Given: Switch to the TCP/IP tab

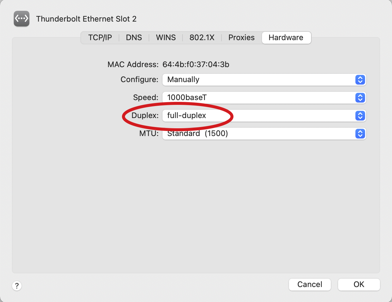Looking at the screenshot, I should coord(100,37).
